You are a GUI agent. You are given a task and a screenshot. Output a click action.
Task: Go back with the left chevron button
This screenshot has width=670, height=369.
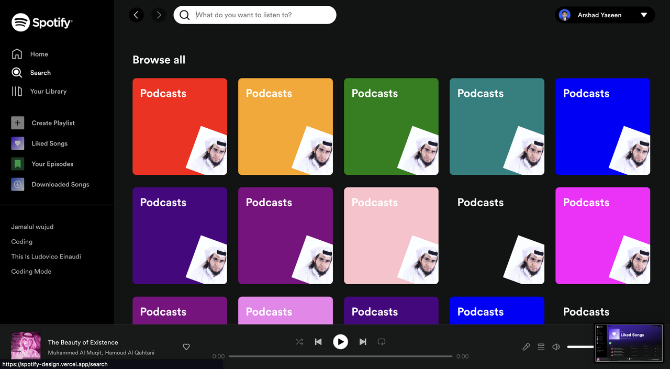[x=136, y=15]
